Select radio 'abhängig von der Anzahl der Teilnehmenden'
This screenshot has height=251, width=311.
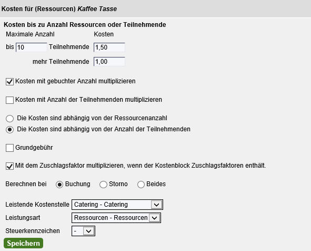pyautogui.click(x=9, y=130)
